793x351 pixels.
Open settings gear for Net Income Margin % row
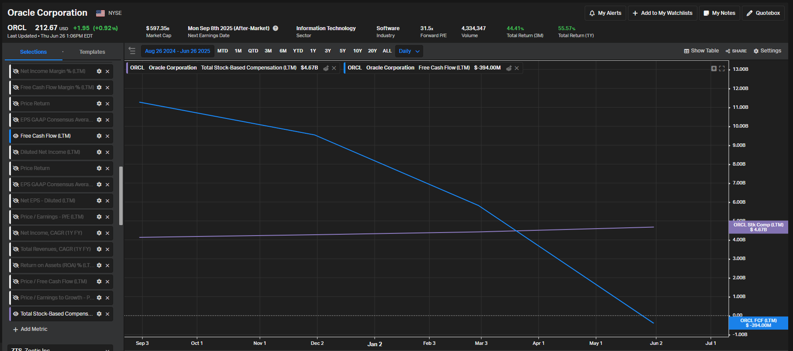pos(99,71)
